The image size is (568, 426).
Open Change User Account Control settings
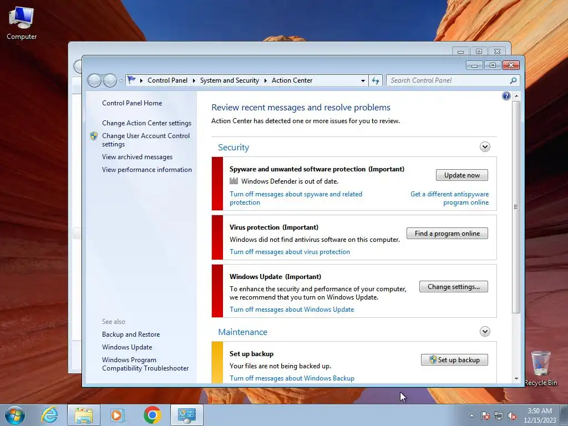pyautogui.click(x=146, y=140)
